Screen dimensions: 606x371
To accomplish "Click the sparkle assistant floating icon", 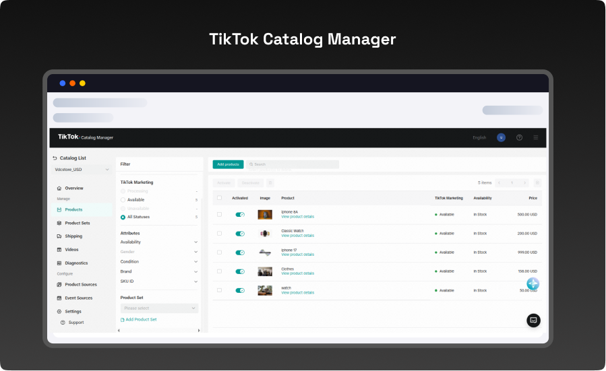I will pyautogui.click(x=533, y=283).
